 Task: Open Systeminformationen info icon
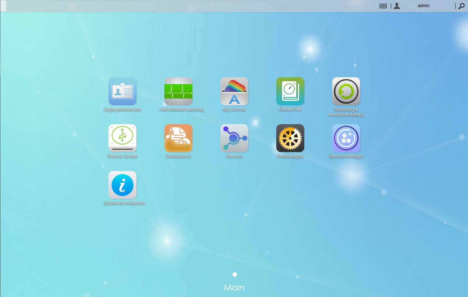pyautogui.click(x=122, y=185)
